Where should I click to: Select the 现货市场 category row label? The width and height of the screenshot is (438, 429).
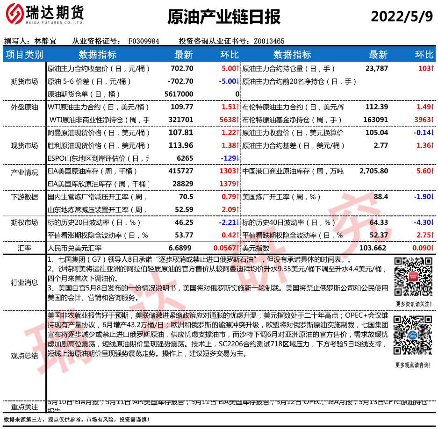point(24,145)
